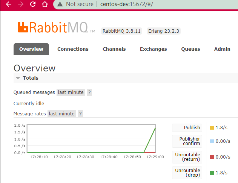Reload the page with the refresh icon
The height and width of the screenshot is (183, 238).
click(x=33, y=4)
